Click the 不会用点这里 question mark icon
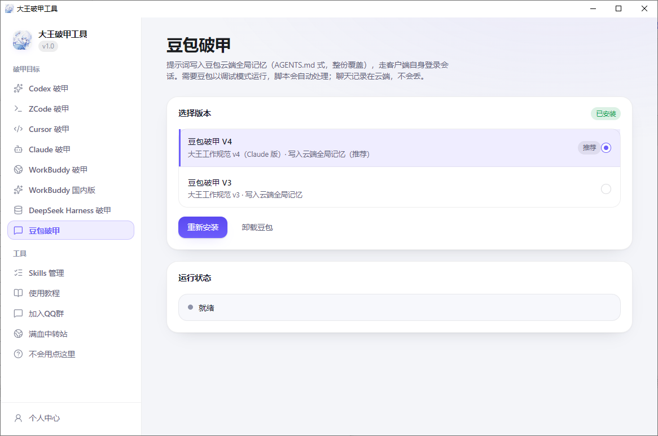 [18, 354]
